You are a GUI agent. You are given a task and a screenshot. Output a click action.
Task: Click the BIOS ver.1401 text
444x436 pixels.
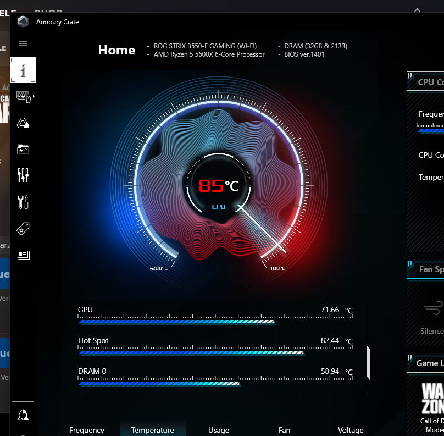pos(304,54)
